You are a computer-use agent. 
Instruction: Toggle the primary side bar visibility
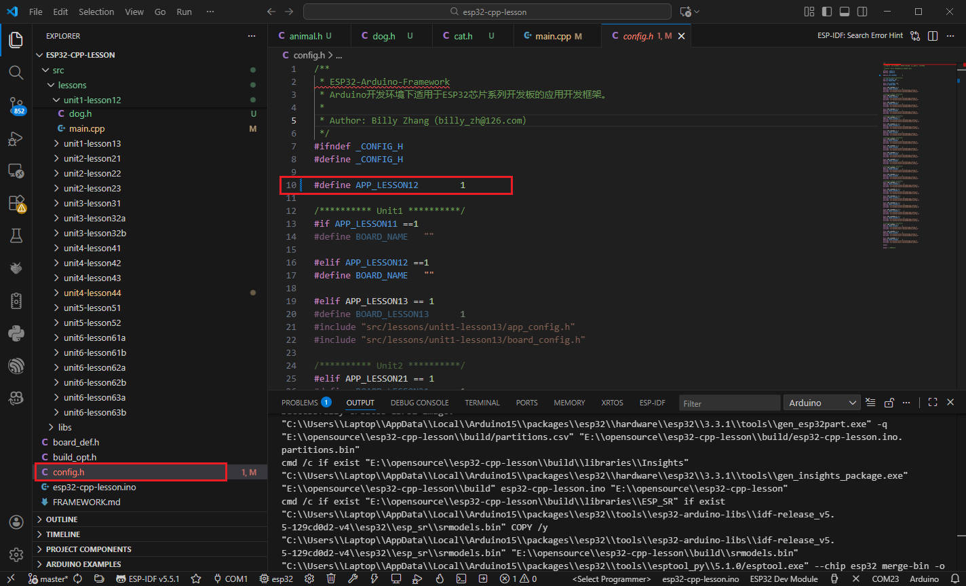(826, 12)
